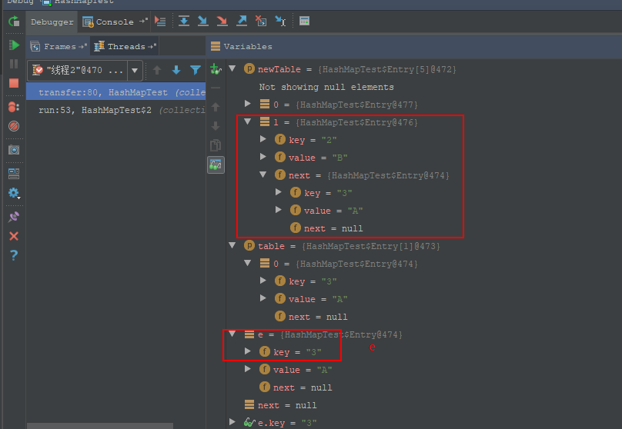The width and height of the screenshot is (622, 429).
Task: Open View Breakpoints icon
Action: [x=14, y=107]
